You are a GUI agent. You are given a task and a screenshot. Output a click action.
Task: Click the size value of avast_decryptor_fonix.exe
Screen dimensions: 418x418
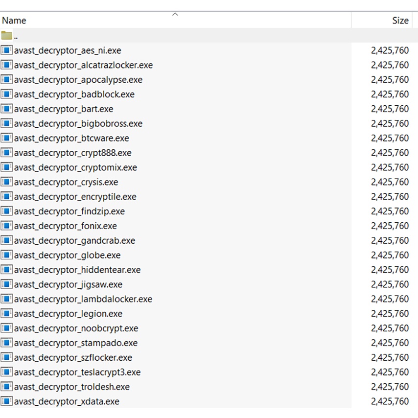390,226
